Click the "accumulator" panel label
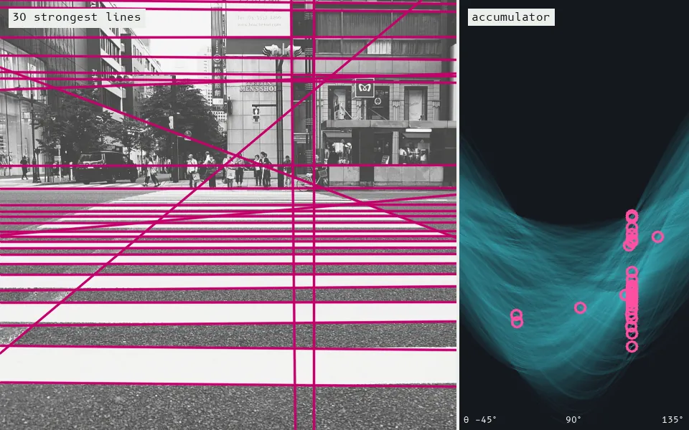This screenshot has height=430, width=689. point(511,17)
